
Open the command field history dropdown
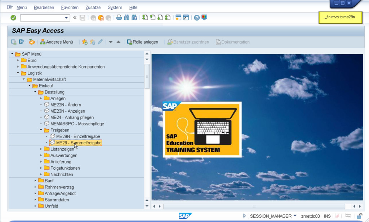coord(66,18)
